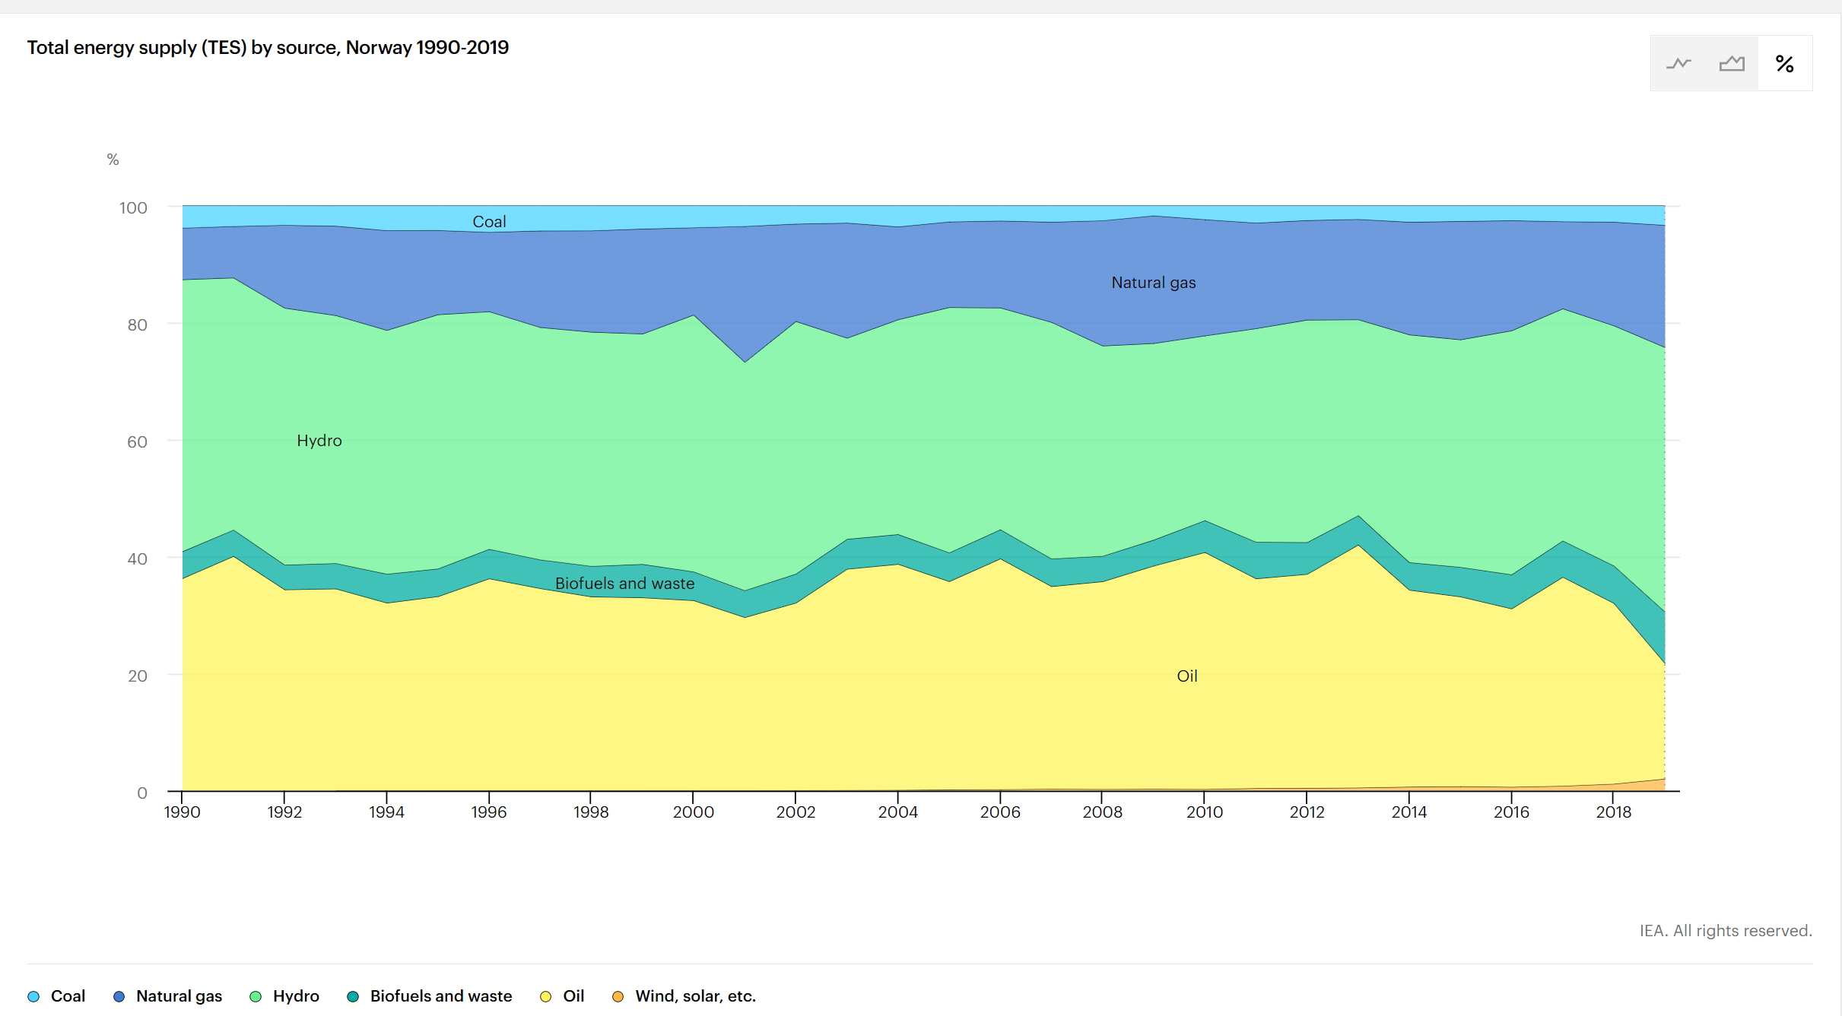Click the Hydro label in legend
Screen dimensions: 1842x1016
coord(296,996)
